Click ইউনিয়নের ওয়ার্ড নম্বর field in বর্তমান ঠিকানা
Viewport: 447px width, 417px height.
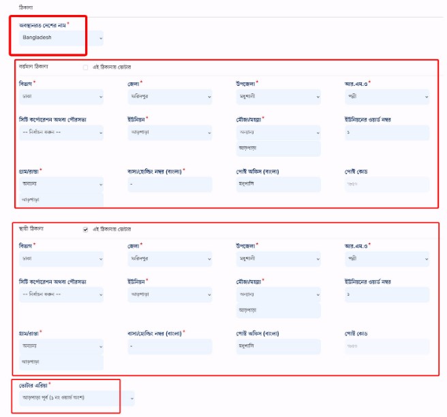pyautogui.click(x=386, y=132)
